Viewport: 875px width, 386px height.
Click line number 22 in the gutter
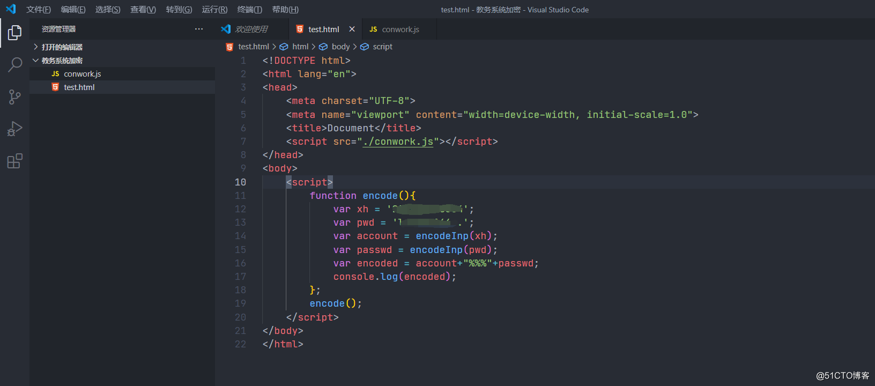click(x=240, y=344)
